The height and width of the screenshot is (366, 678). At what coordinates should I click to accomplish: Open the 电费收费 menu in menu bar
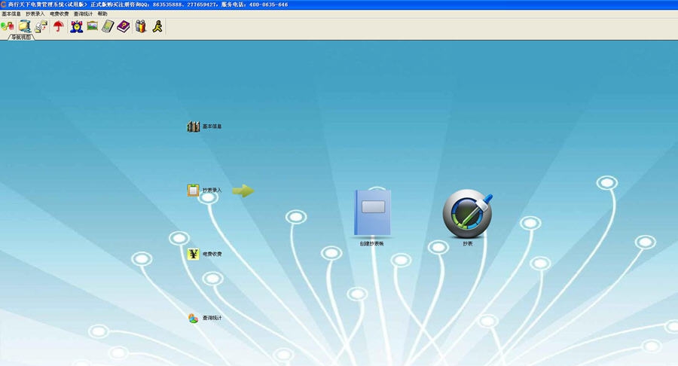pos(60,14)
